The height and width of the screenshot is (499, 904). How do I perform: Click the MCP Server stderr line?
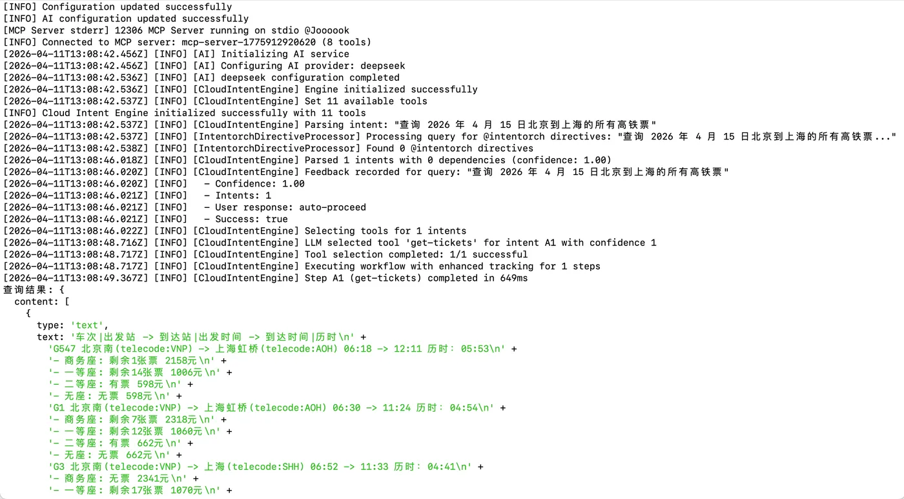click(176, 30)
